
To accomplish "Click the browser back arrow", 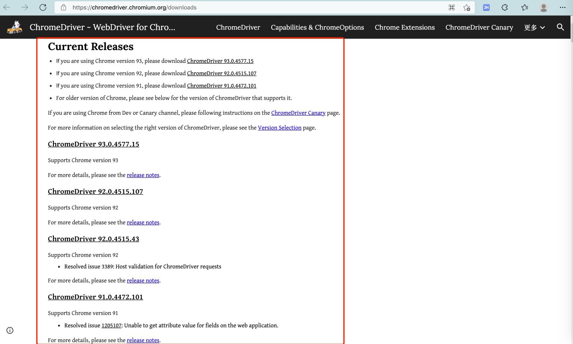I will [7, 7].
